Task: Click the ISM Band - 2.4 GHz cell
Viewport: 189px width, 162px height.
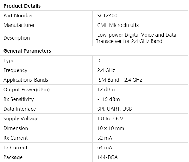Action: pos(120,80)
